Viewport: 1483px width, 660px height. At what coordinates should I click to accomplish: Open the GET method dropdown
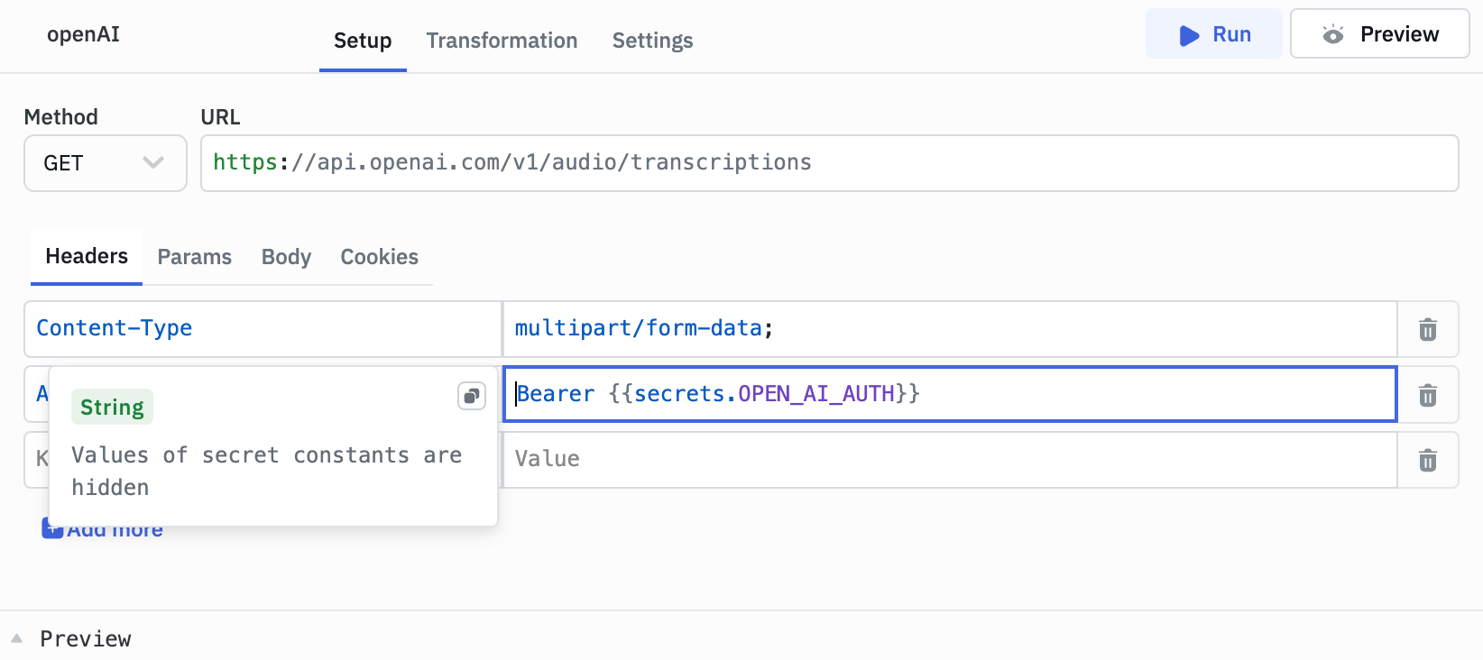[105, 163]
